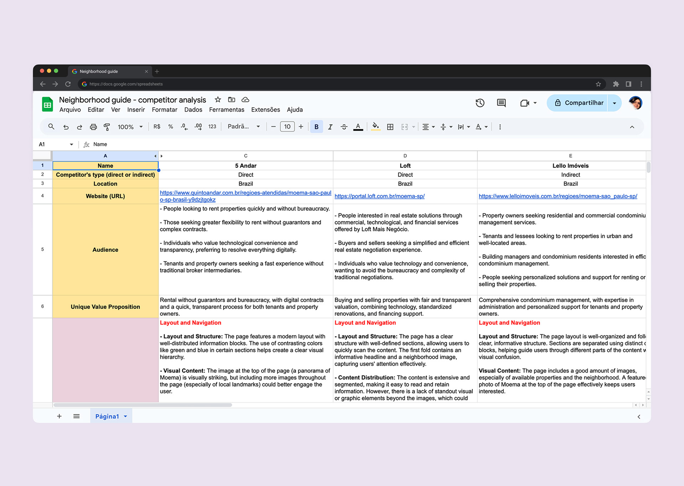Open share options dropdown arrow

coord(615,103)
